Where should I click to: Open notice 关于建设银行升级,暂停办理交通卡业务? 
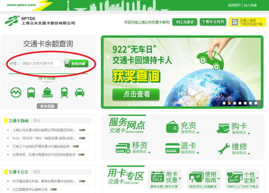pos(44,181)
